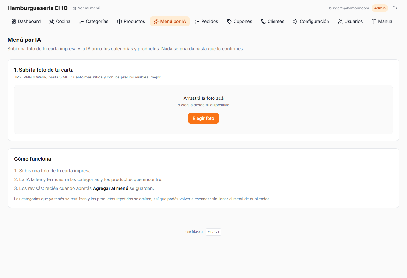407x278 pixels.
Task: Click the Hamburgueseria El 10 title
Action: point(37,8)
